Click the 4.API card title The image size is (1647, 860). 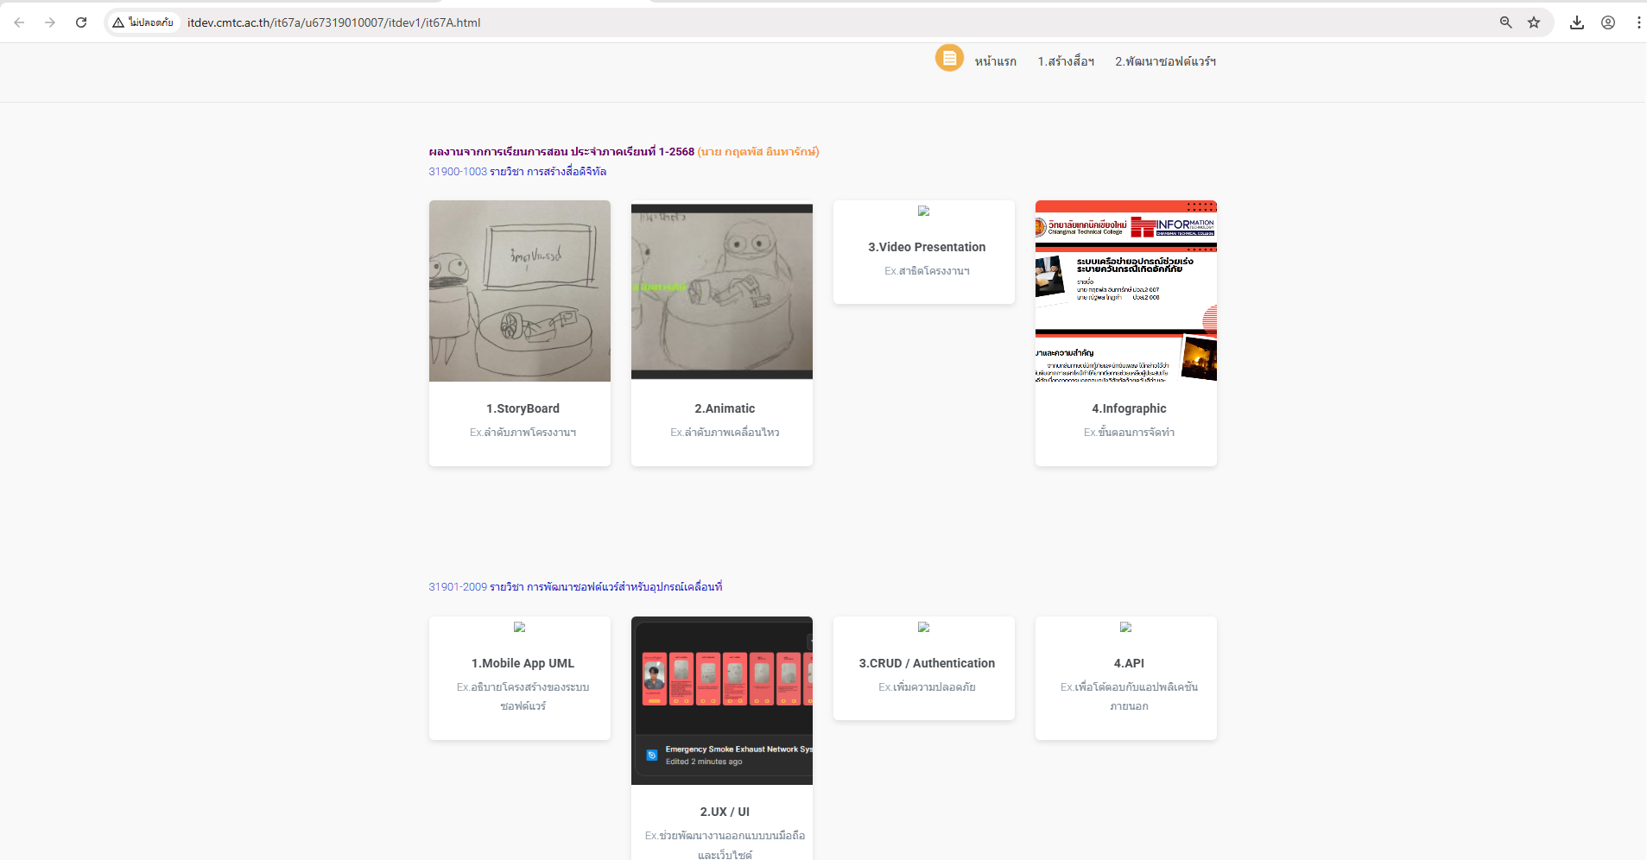[1129, 663]
